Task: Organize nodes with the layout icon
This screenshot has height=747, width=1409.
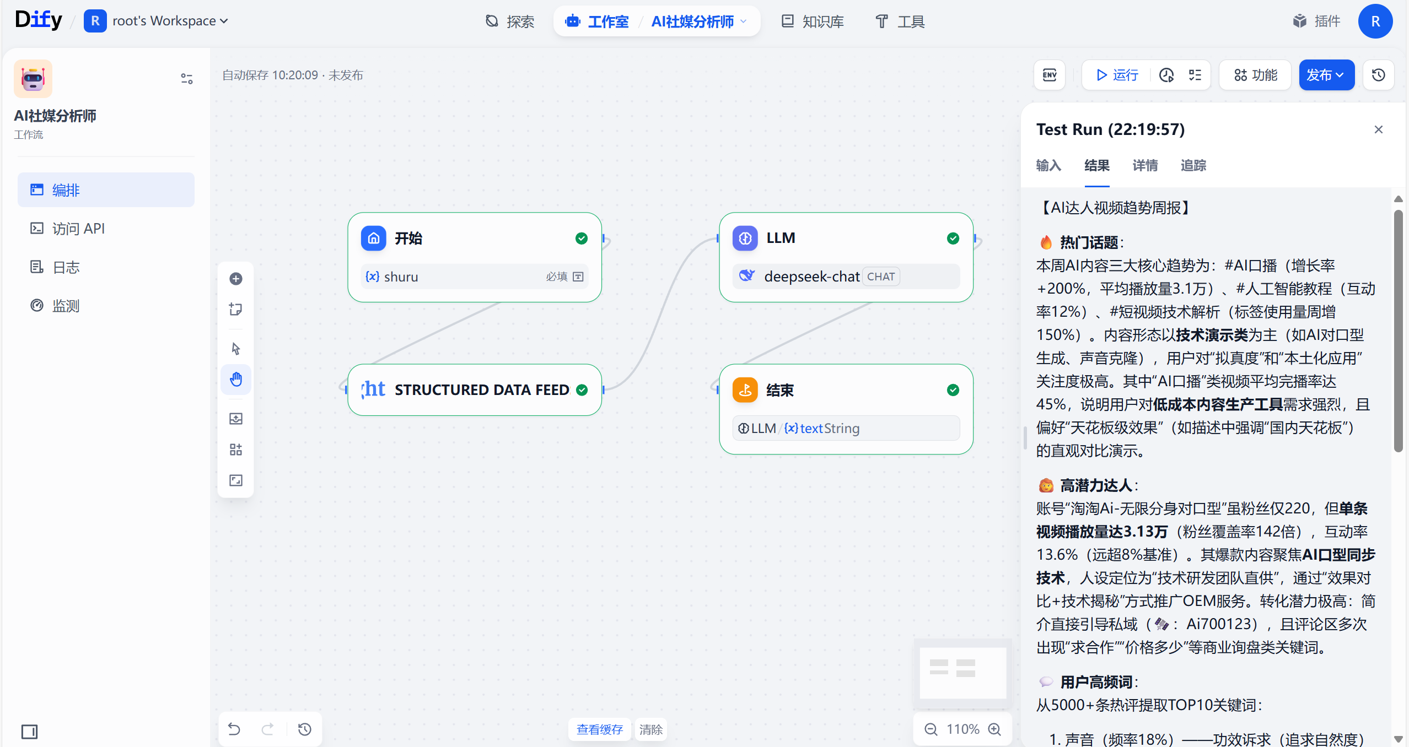Action: coord(236,450)
